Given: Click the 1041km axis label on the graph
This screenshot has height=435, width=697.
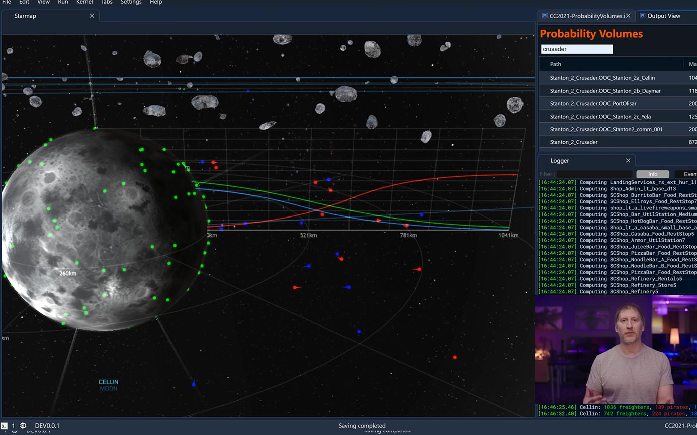Looking at the screenshot, I should click(x=508, y=235).
